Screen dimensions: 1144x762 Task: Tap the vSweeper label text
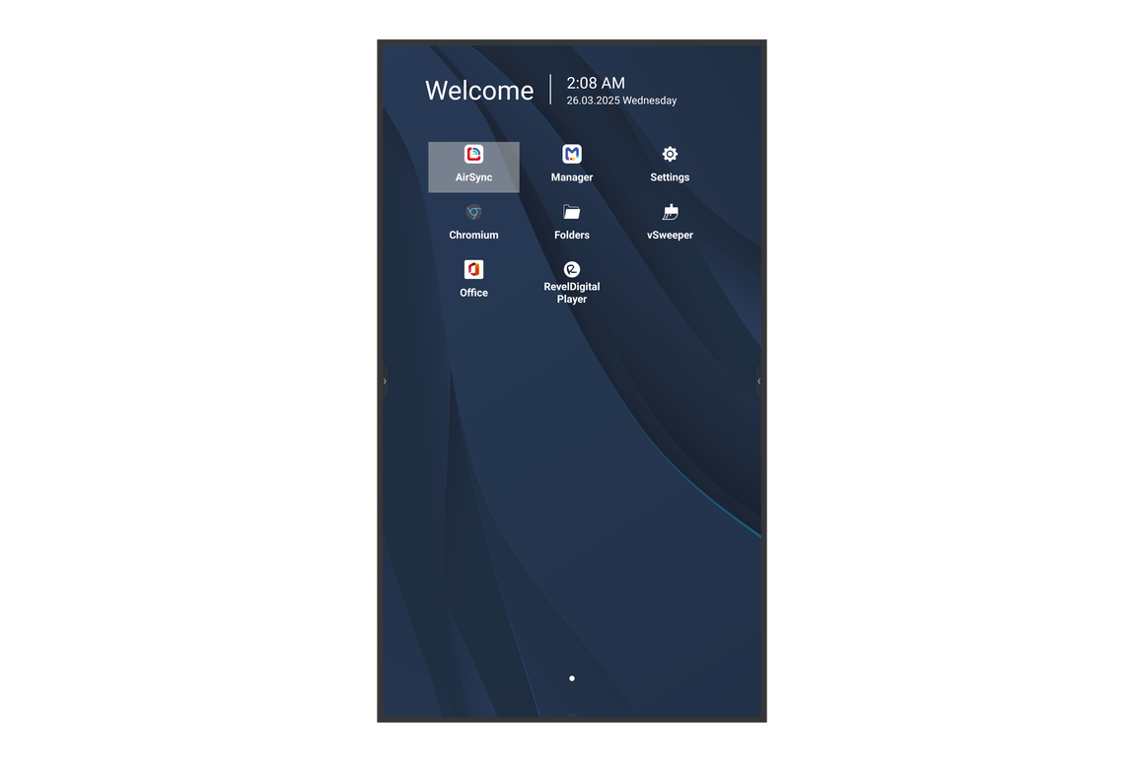[x=670, y=235]
